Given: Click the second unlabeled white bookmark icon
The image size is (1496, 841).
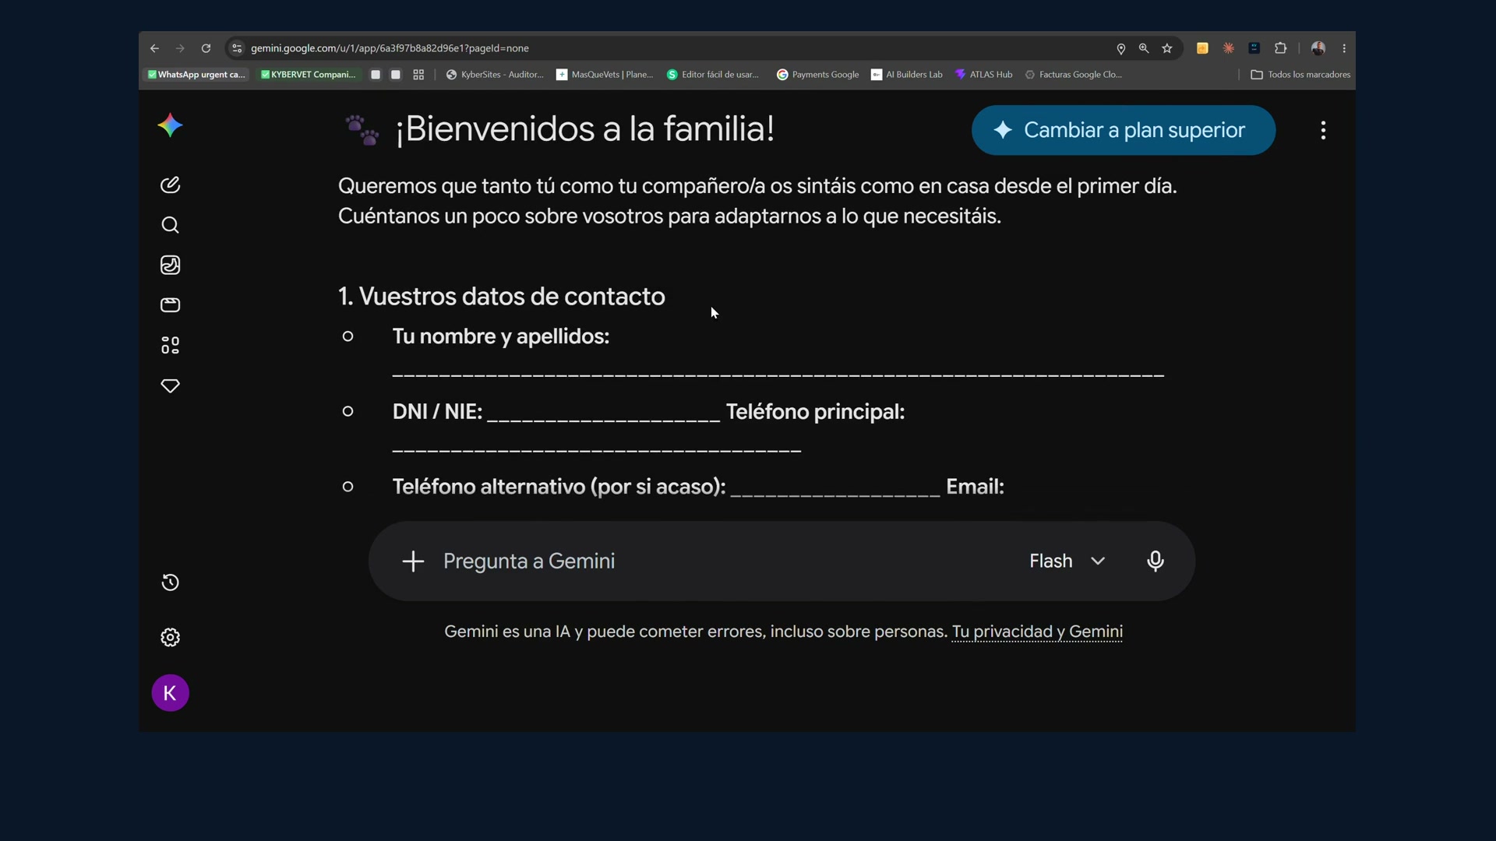Looking at the screenshot, I should [x=396, y=75].
